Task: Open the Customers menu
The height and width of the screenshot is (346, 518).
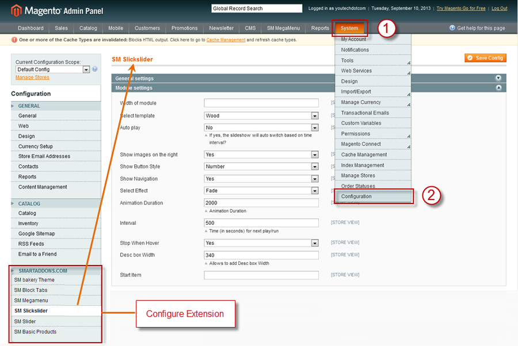Action: (147, 28)
